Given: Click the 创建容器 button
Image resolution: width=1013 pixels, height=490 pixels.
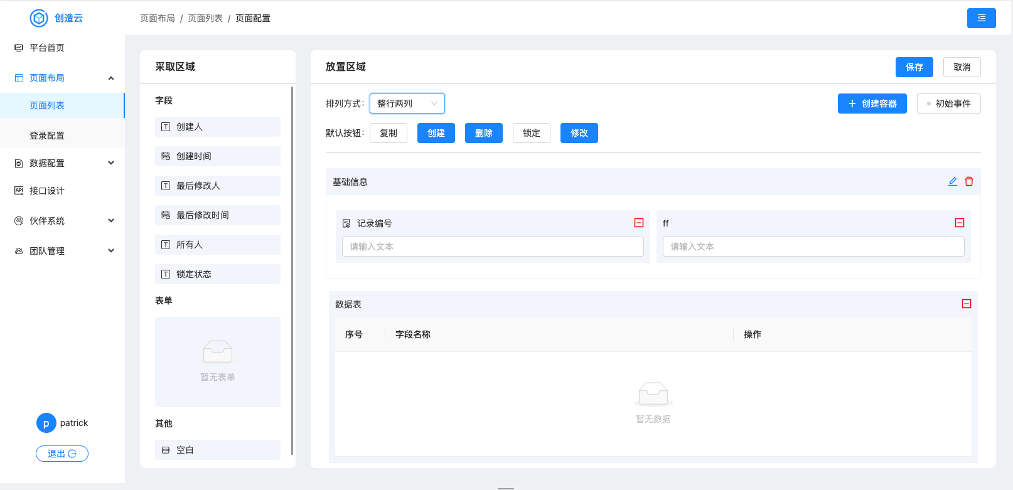Looking at the screenshot, I should (x=872, y=104).
